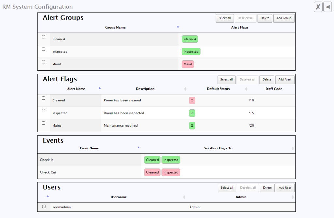
Task: Tick the roomadmin user checkbox
Action: pos(44,206)
